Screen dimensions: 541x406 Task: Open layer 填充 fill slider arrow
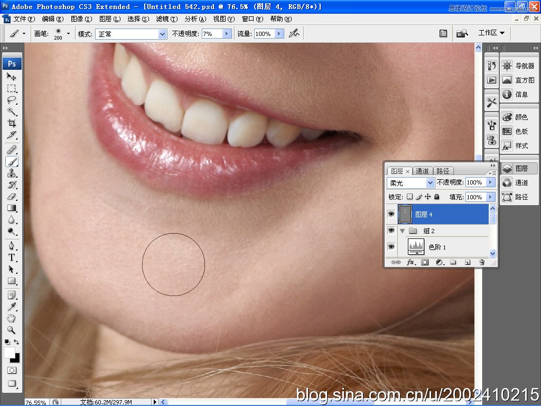[x=490, y=197]
